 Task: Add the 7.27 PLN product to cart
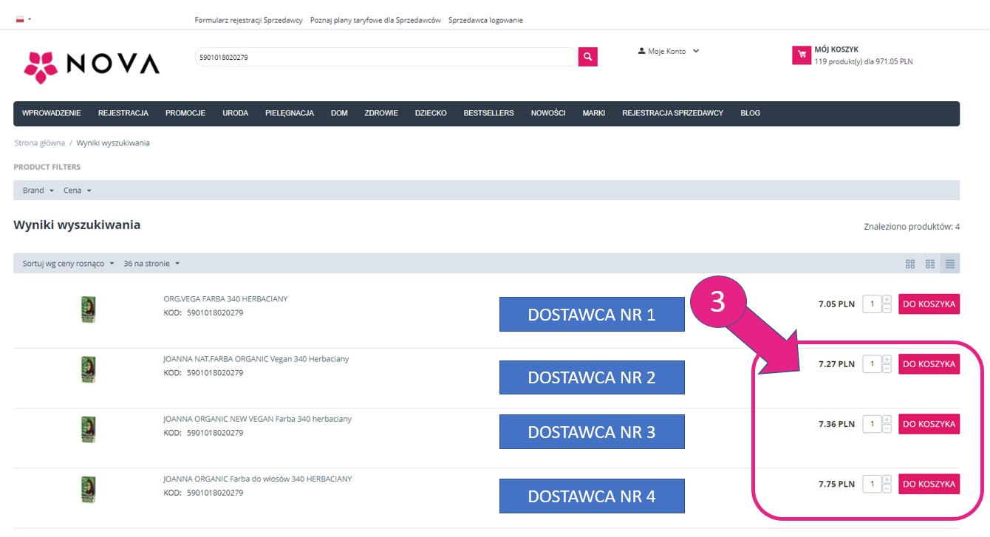click(x=929, y=364)
